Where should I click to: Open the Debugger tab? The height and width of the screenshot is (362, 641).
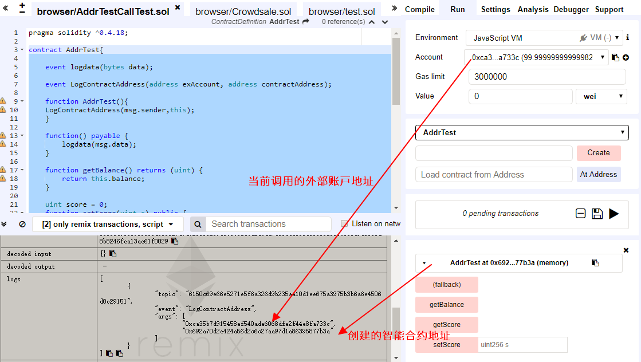click(571, 9)
